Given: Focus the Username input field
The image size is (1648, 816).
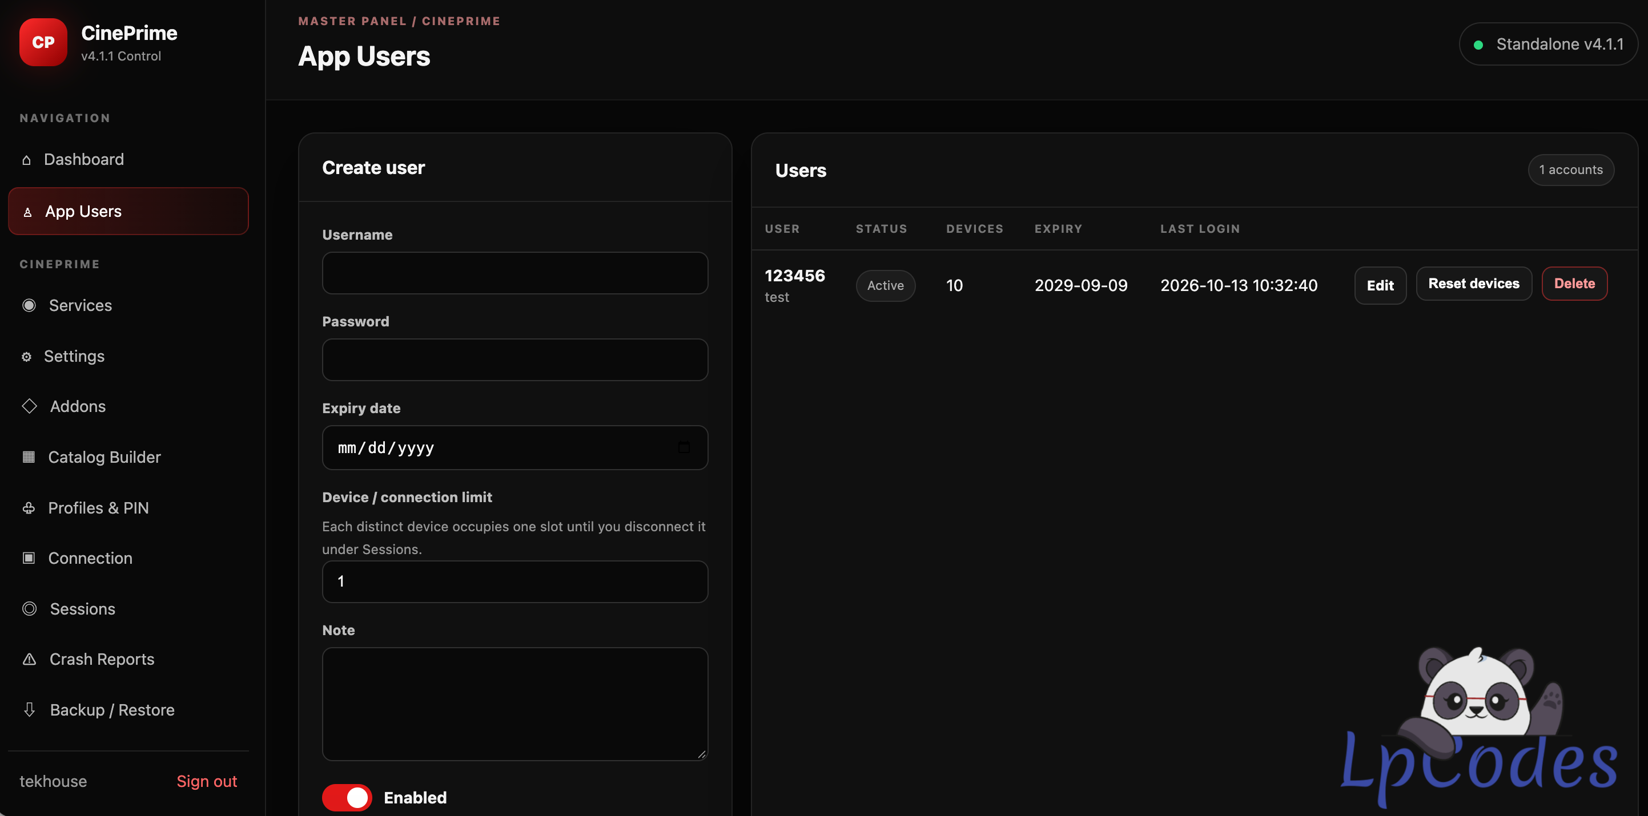Looking at the screenshot, I should [515, 273].
